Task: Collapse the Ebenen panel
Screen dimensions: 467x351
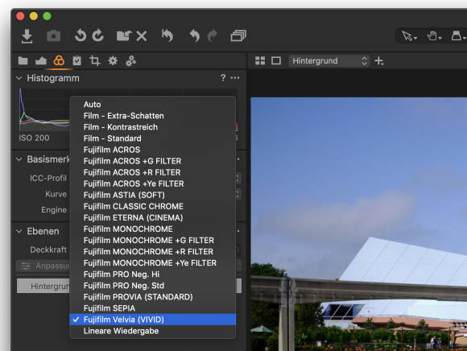Action: click(19, 231)
